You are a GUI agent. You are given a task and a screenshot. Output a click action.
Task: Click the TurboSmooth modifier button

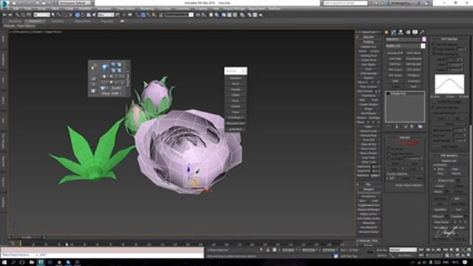click(414, 59)
